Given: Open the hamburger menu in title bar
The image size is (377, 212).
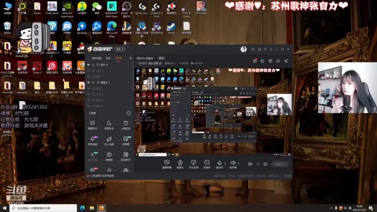Looking at the screenshot, I should pyautogui.click(x=271, y=49).
